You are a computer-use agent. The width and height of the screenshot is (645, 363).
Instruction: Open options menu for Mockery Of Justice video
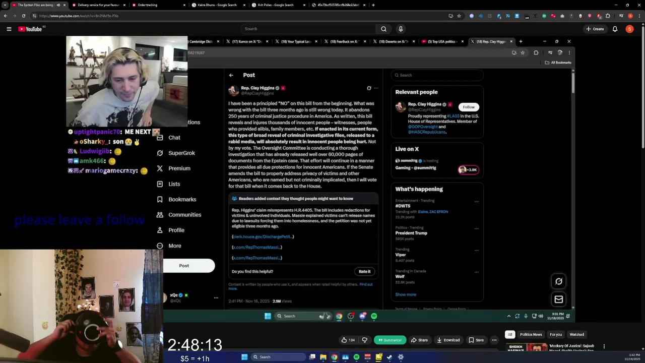604,346
